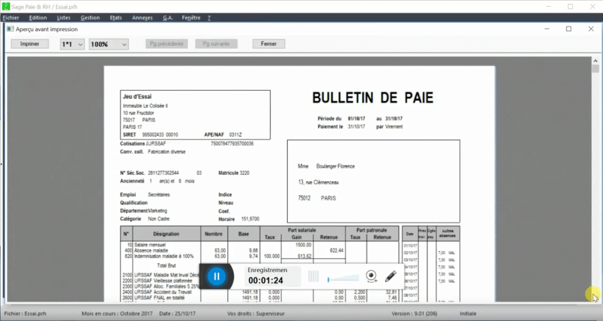Click the 13, rue Clémenceau address line
Image resolution: width=603 pixels, height=321 pixels.
click(x=319, y=182)
